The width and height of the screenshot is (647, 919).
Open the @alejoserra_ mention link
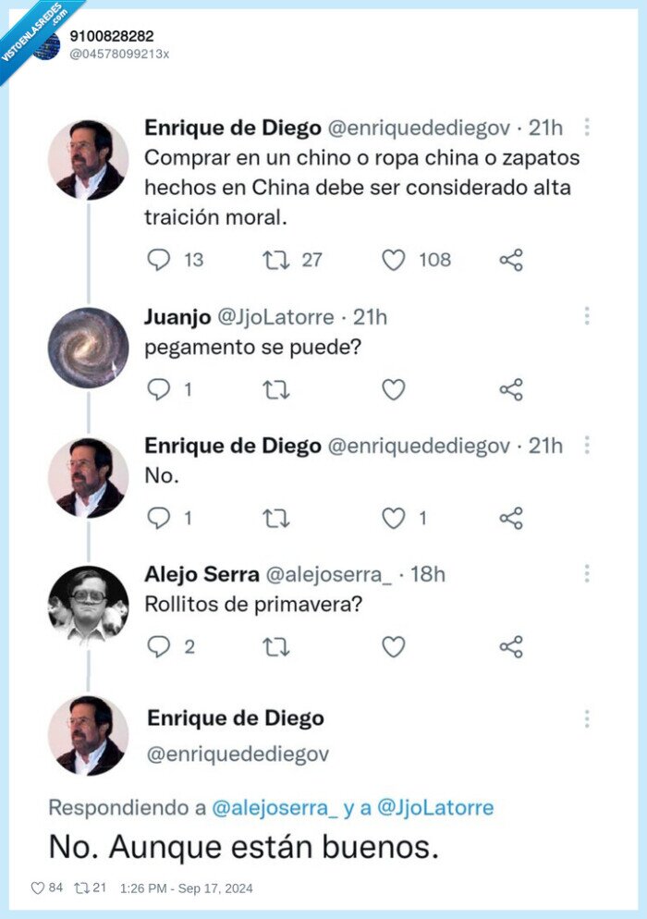click(x=275, y=807)
